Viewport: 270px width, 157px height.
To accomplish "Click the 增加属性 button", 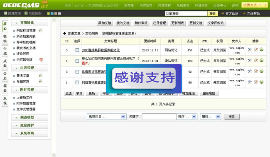I will (189, 93).
